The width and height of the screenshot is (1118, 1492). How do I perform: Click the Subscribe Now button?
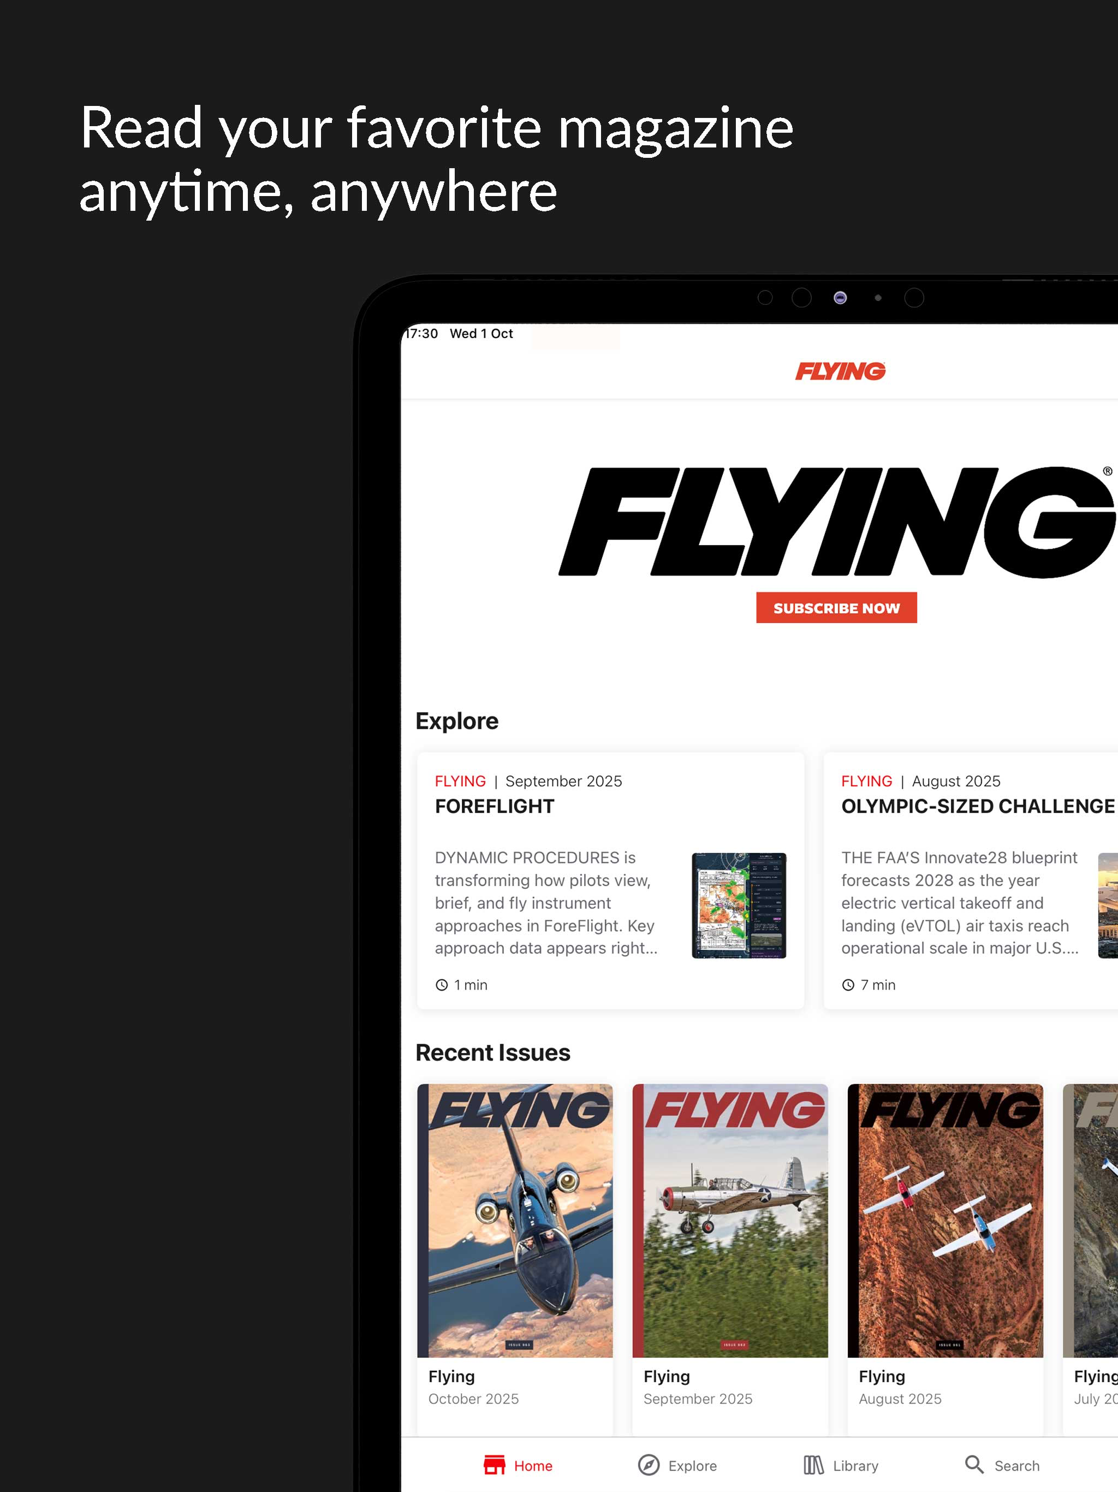836,608
